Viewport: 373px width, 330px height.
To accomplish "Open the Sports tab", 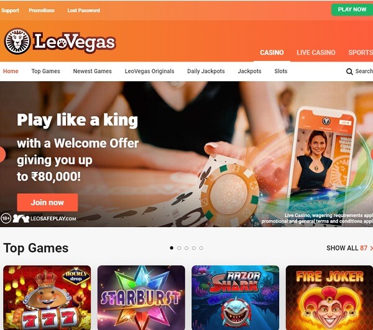I will (361, 53).
